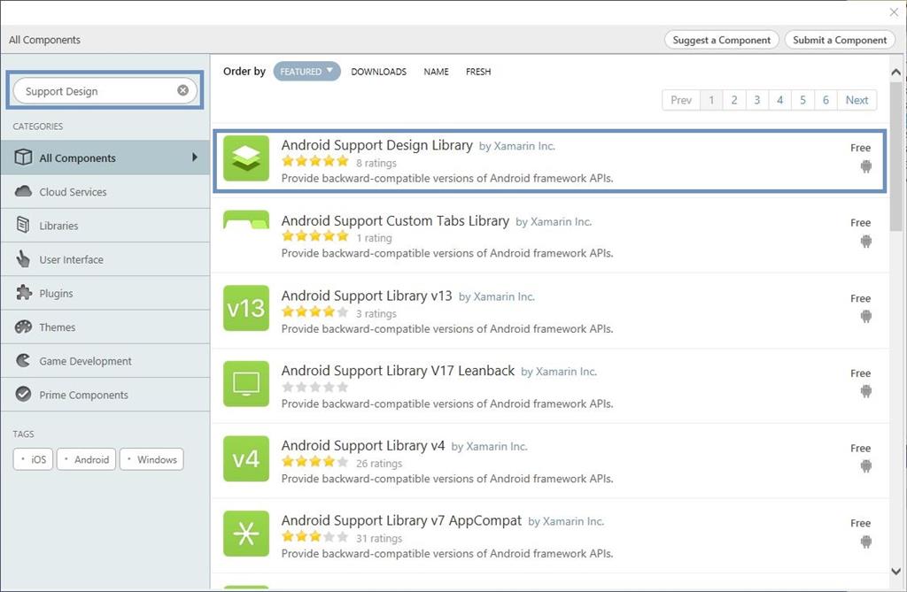Open the v7 AppCompat asterisk icon
This screenshot has height=592, width=907.
246,534
